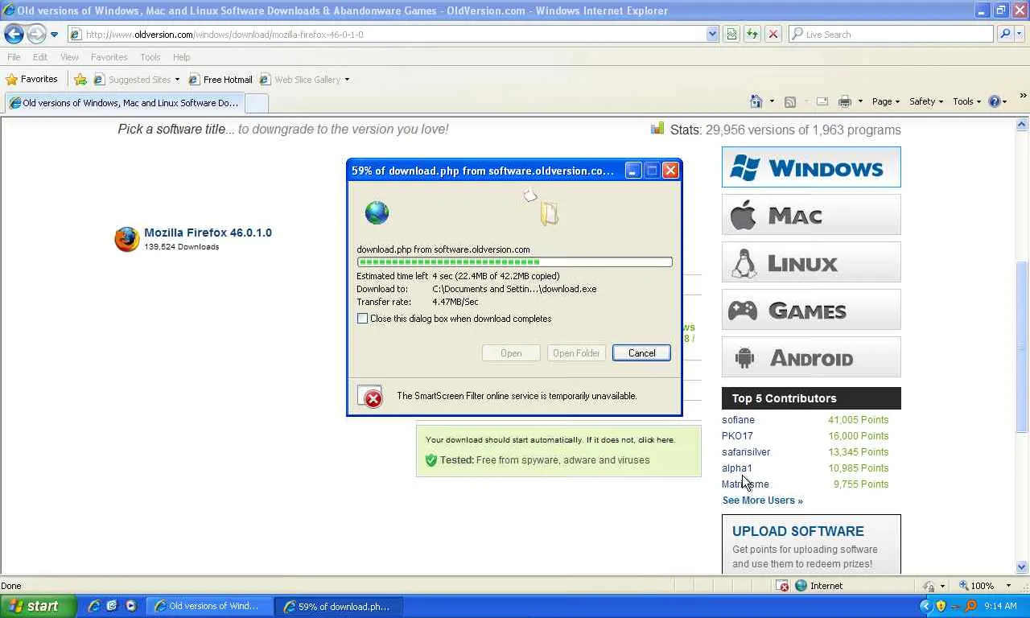Select the Windows platform button
The image size is (1030, 618).
(x=811, y=167)
